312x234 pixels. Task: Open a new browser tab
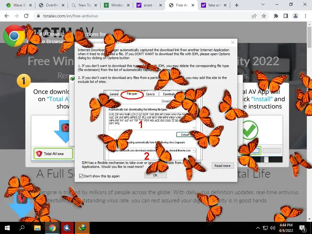click(236, 5)
